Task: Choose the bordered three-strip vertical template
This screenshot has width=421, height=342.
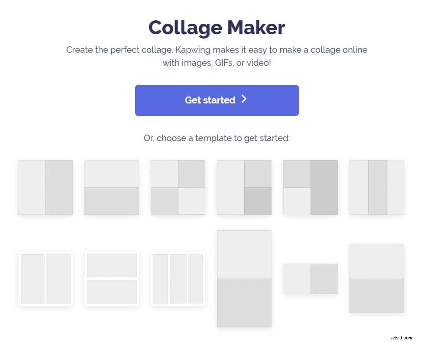Action: (x=178, y=278)
